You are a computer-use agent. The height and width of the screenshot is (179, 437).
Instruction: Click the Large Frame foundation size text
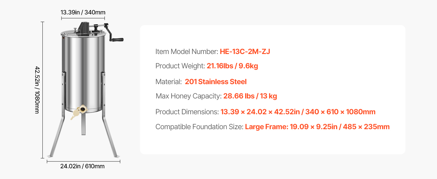click(x=317, y=127)
